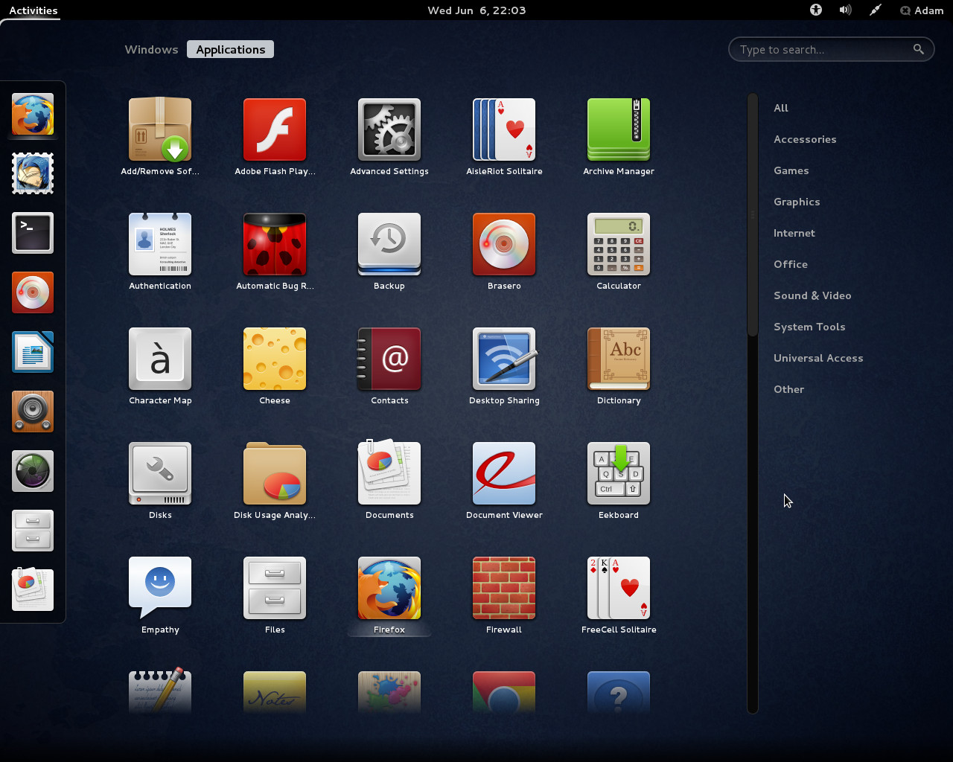The height and width of the screenshot is (762, 953).
Task: Open the volume control icon
Action: 845,10
